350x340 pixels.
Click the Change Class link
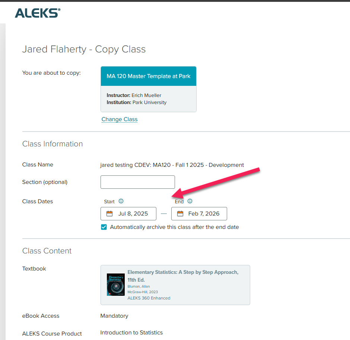click(x=120, y=119)
